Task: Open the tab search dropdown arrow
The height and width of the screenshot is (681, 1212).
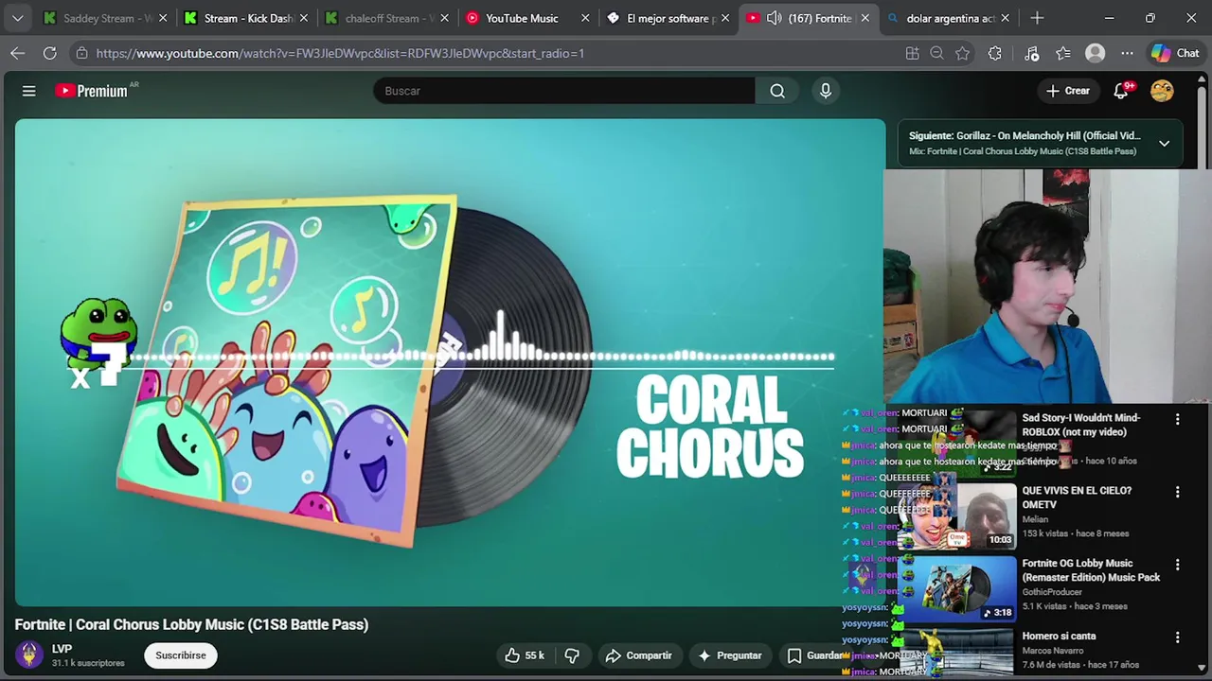Action: point(17,18)
